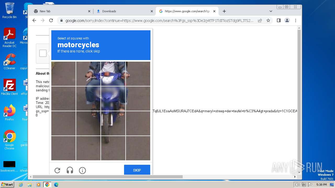Viewport: 335px width, 188px height.
Task: Expand the tab search dropdown
Action: [271, 11]
